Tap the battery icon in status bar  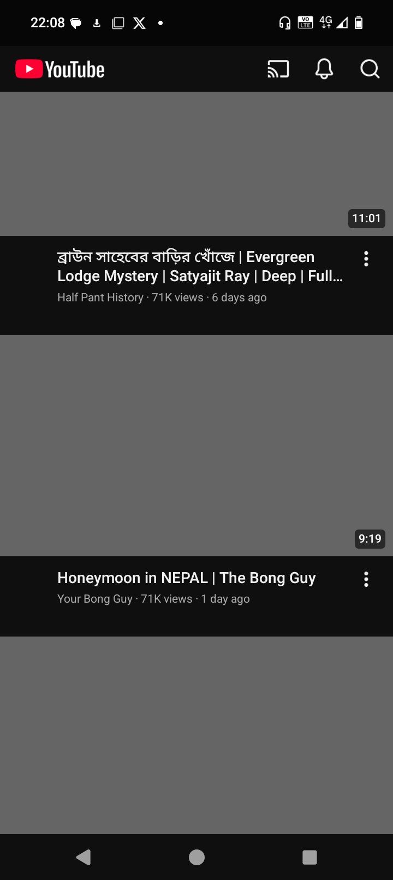coord(359,23)
